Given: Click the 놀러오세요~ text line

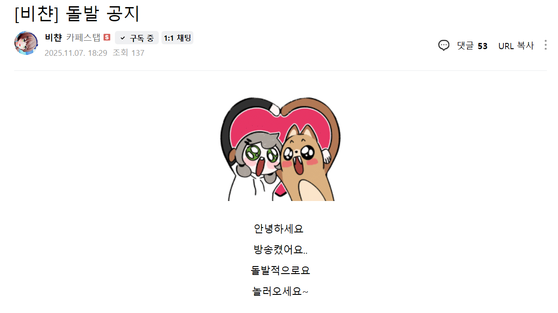Looking at the screenshot, I should (x=280, y=291).
